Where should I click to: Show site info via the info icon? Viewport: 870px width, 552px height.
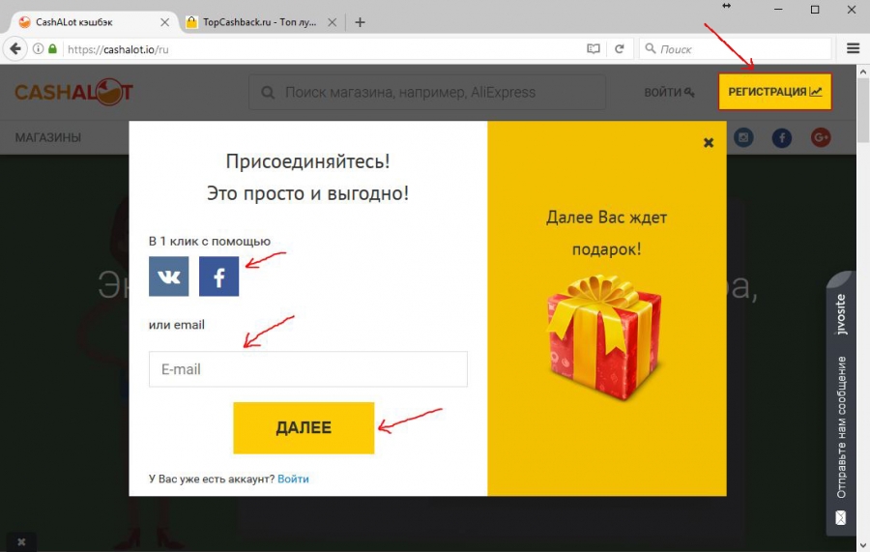38,49
